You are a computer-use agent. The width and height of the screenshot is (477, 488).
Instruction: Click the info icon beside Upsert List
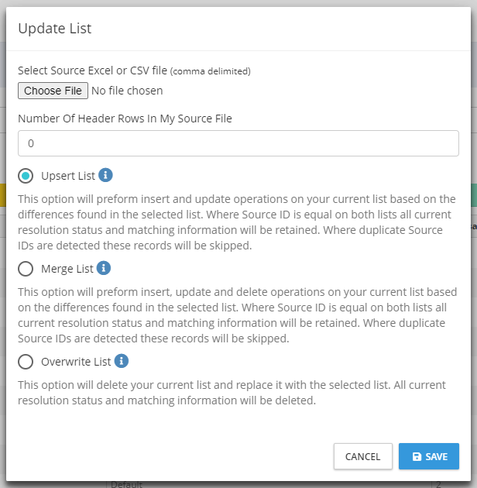(107, 175)
